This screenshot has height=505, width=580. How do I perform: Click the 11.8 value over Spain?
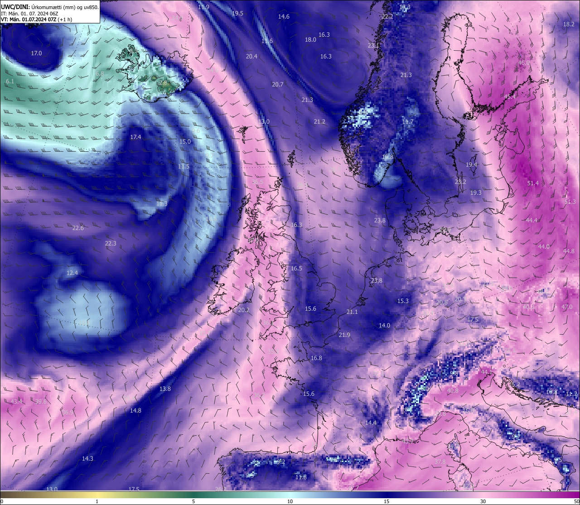coord(301,477)
